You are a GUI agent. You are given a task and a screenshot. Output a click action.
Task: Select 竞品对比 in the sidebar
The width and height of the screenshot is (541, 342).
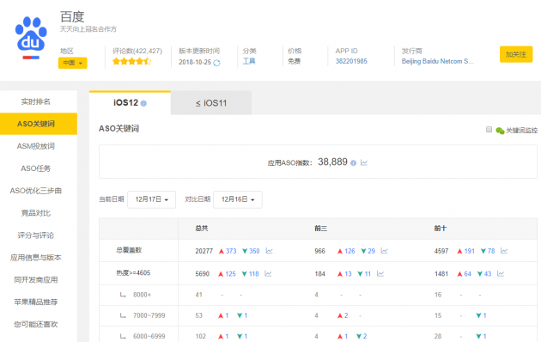(36, 213)
